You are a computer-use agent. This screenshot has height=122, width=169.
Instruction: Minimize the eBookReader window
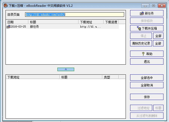pos(145,6)
